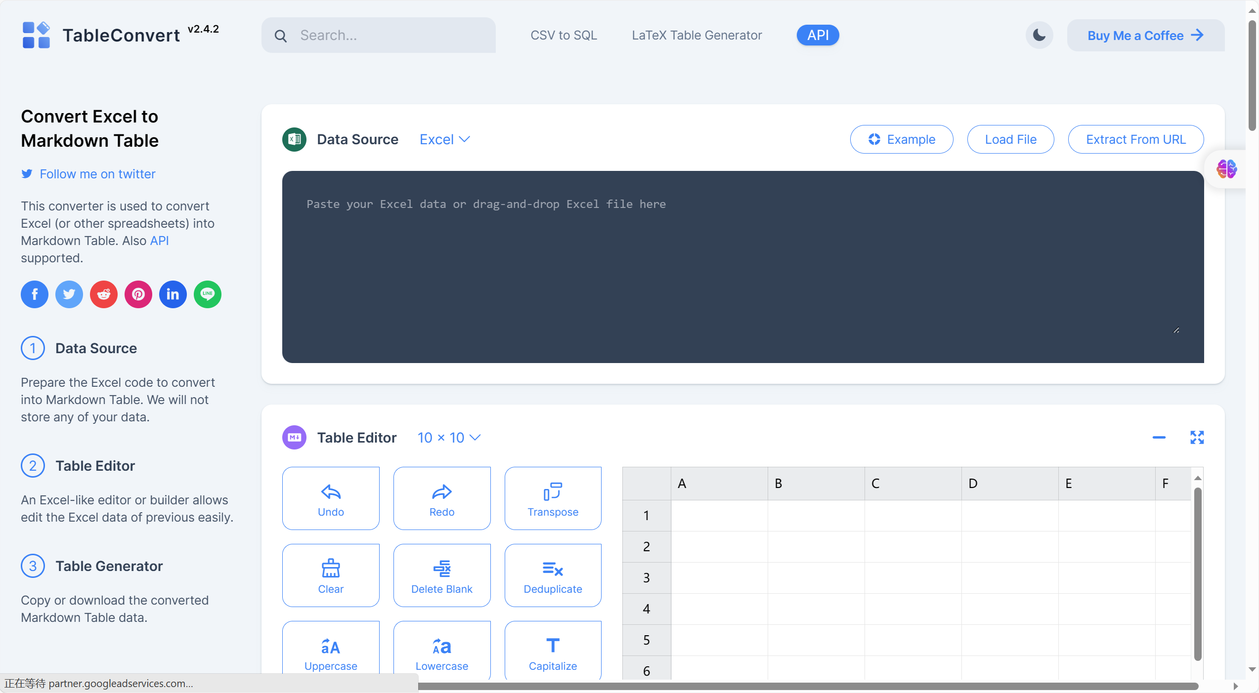Click the Load File button
This screenshot has height=693, width=1259.
[1010, 140]
